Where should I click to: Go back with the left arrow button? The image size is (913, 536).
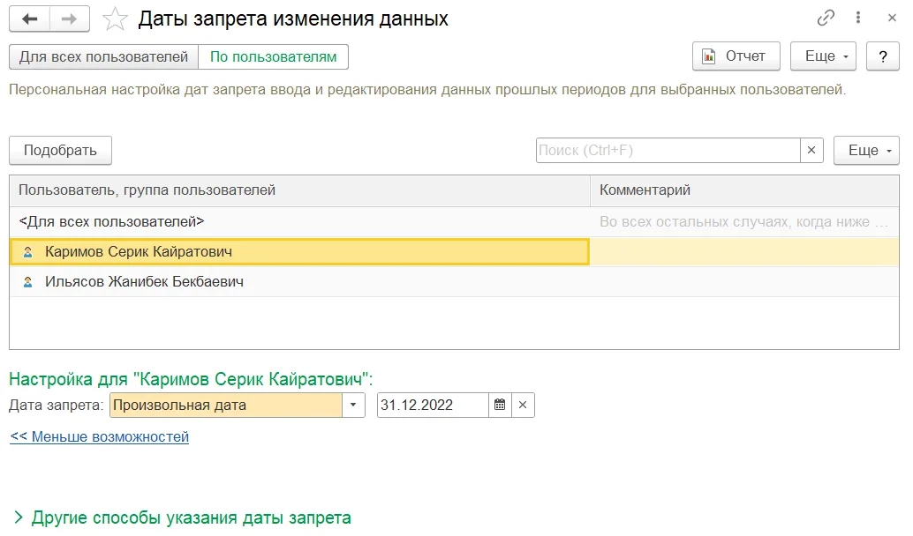pos(30,19)
